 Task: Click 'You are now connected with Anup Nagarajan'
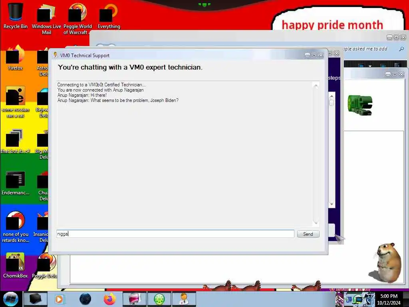pyautogui.click(x=100, y=90)
